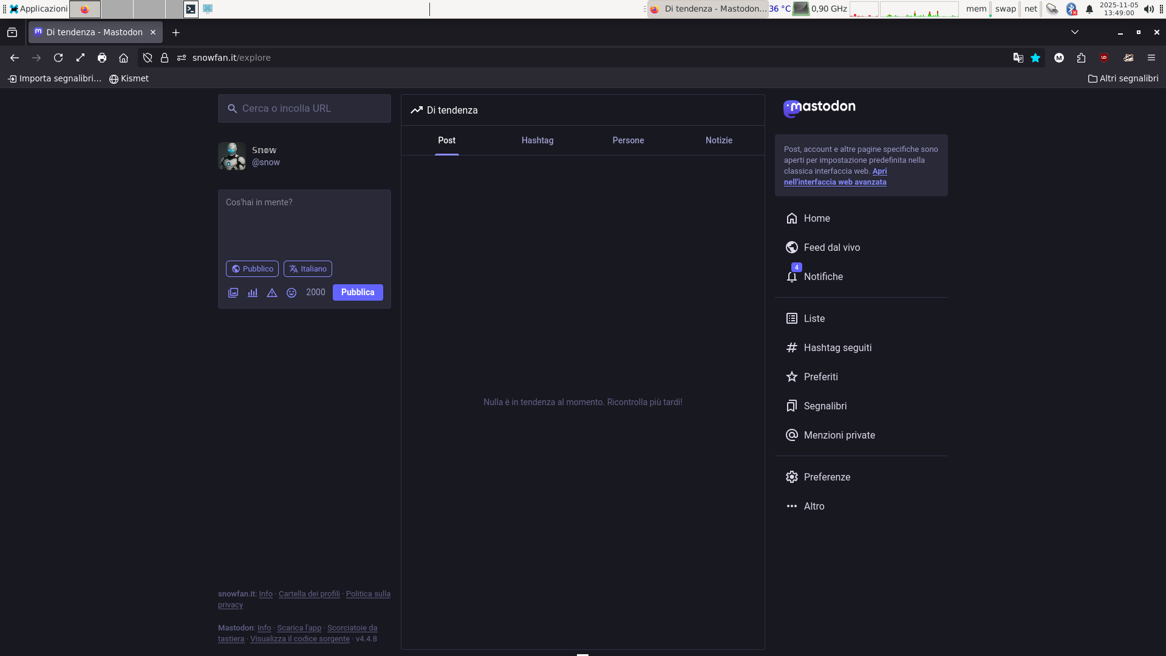1166x656 pixels.
Task: Click the search or paste URL field
Action: (304, 109)
